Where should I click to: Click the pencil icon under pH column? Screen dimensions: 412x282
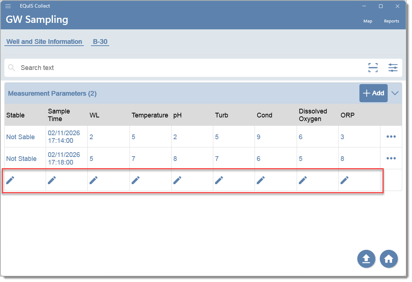point(177,180)
